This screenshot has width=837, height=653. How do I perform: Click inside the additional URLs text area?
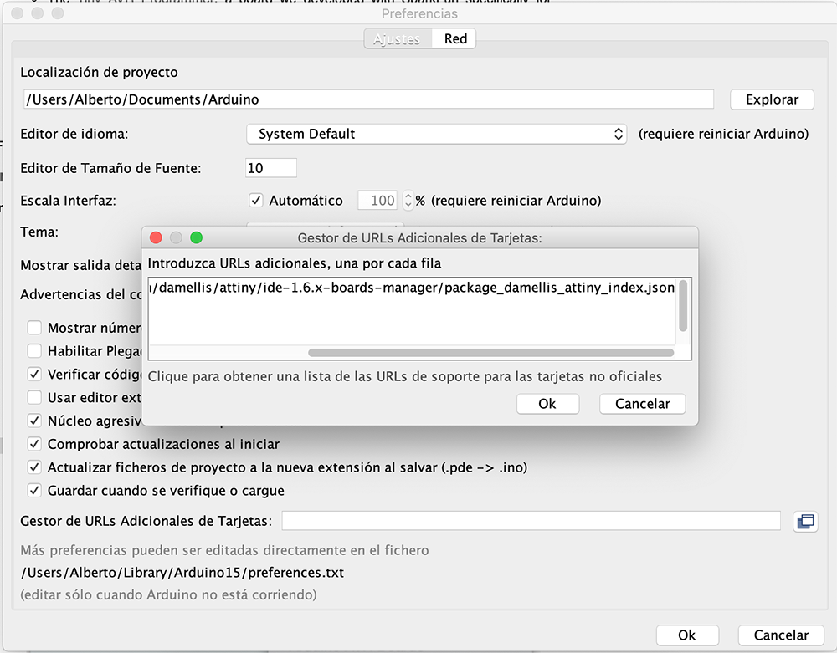(x=412, y=312)
